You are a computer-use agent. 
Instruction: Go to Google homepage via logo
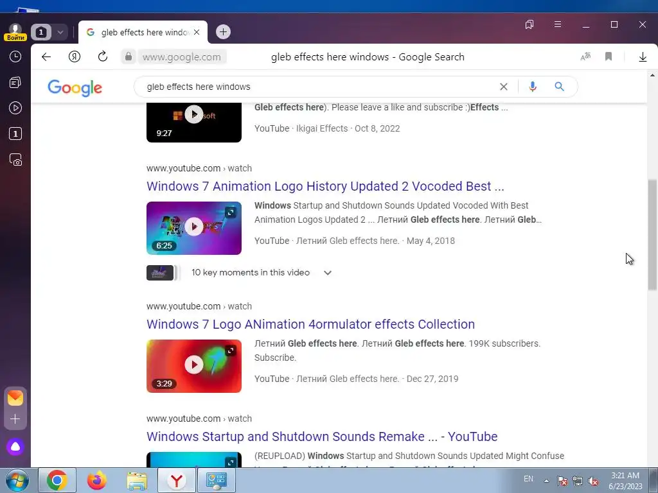coord(75,87)
